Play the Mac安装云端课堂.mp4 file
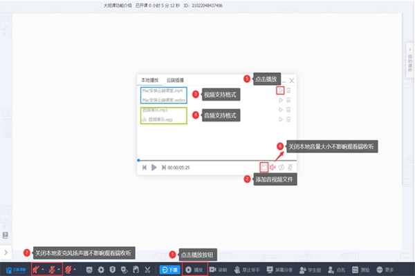Viewport: 415px width, 276px height. [280, 90]
